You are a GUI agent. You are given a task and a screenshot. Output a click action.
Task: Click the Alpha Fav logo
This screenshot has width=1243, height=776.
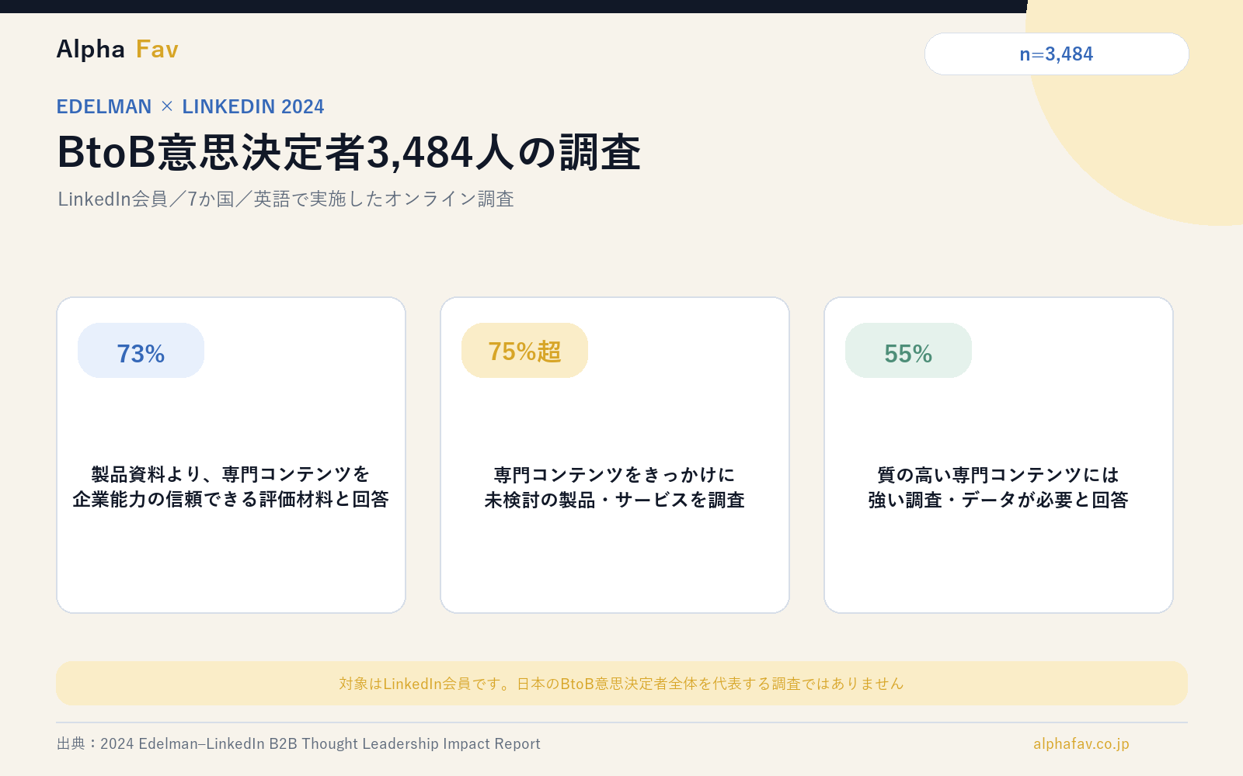(x=117, y=50)
